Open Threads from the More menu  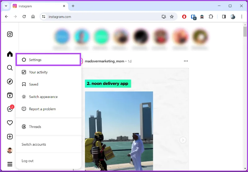pyautogui.click(x=48, y=127)
